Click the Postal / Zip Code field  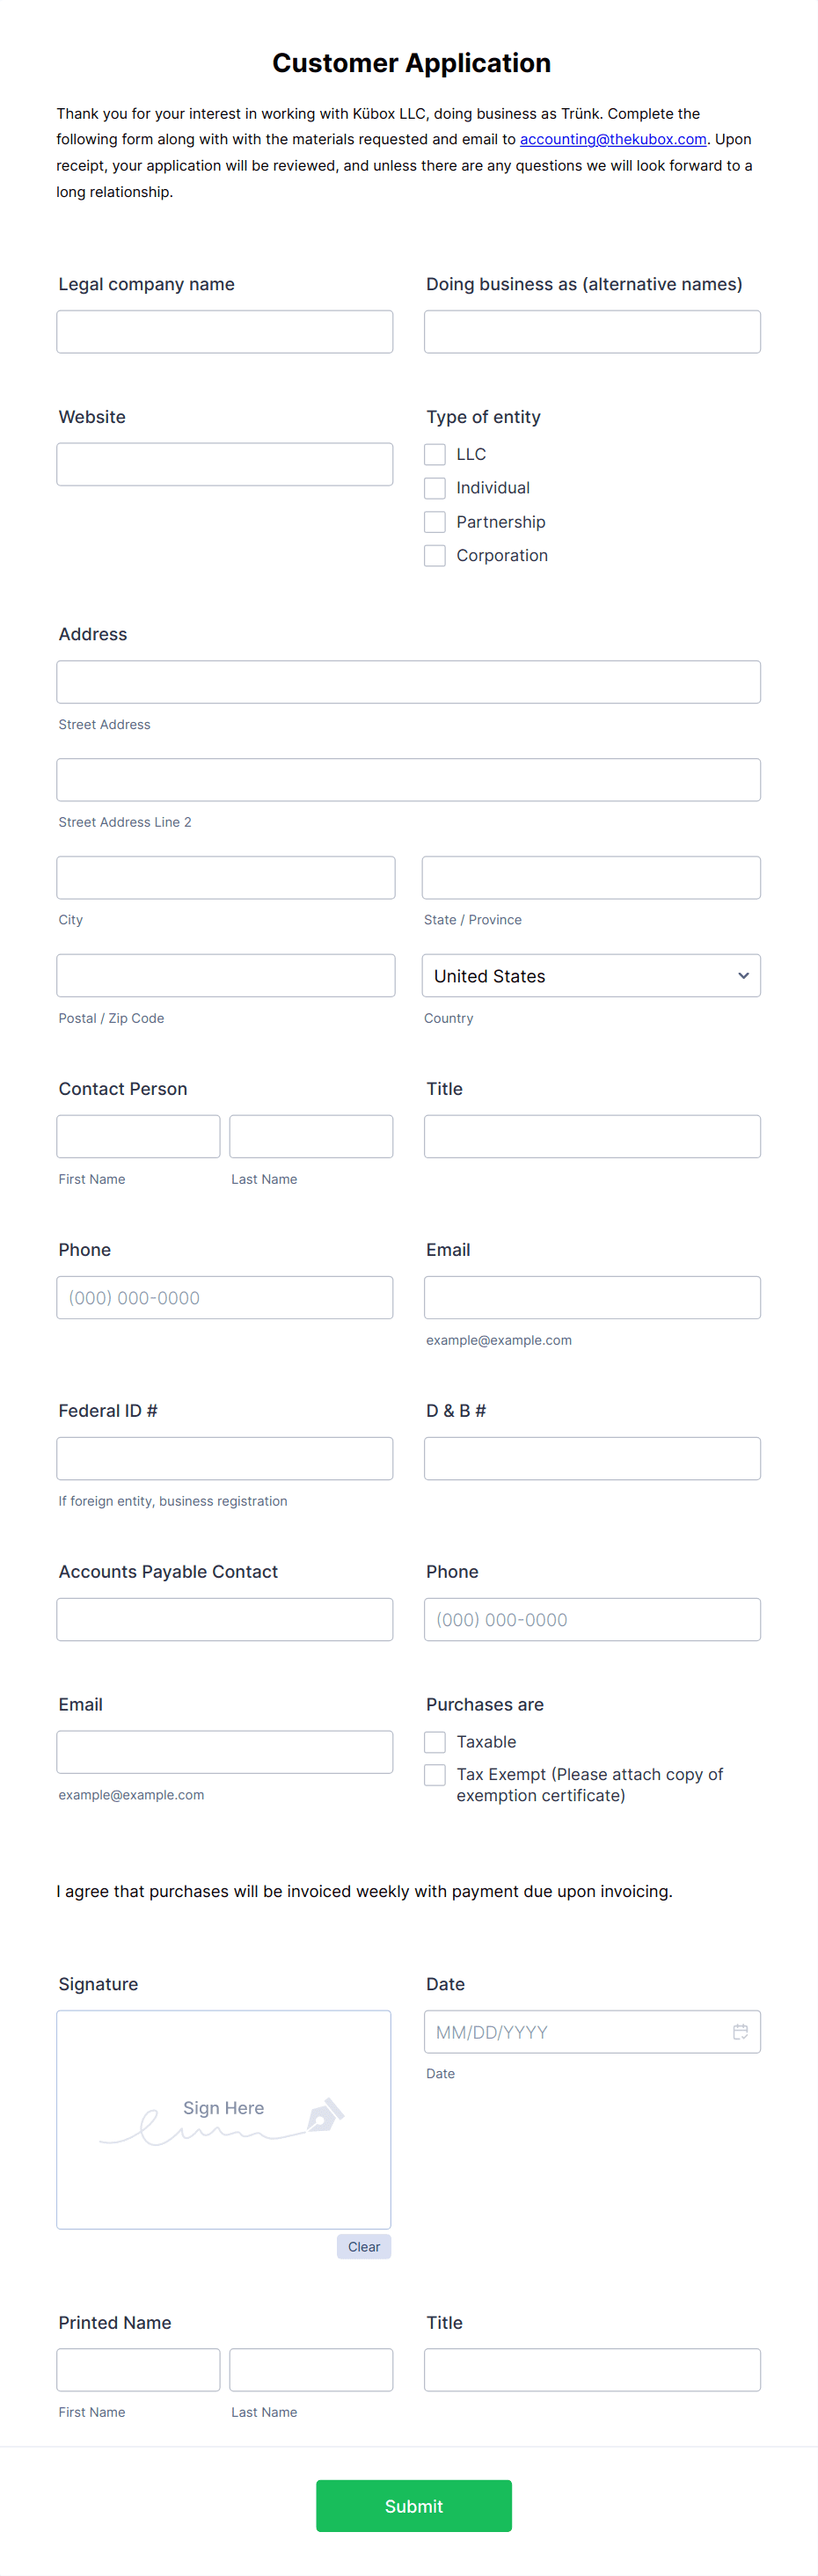tap(226, 976)
